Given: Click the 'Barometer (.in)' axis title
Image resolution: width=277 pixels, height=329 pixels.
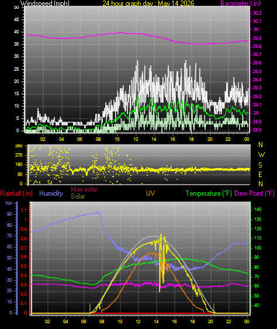Looking at the screenshot, I should (240, 3).
